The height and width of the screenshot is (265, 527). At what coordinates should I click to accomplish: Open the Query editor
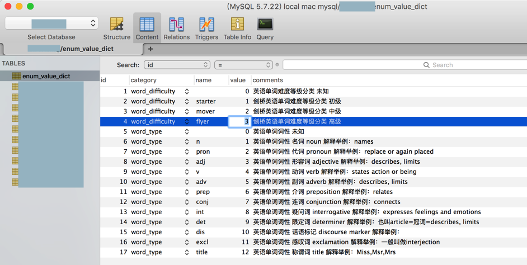point(265,29)
